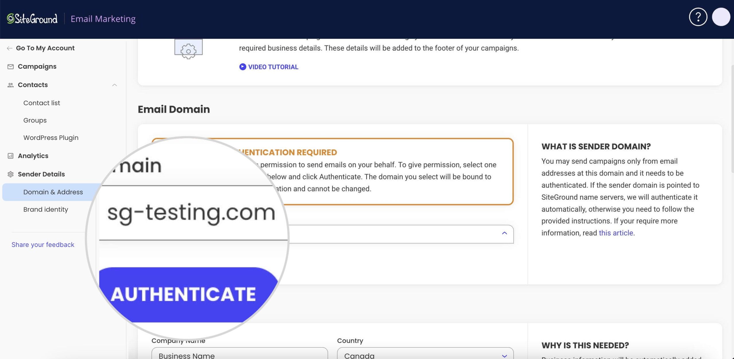Screen dimensions: 734x359
Task: Click the Sender Details gear icon
Action: (10, 174)
